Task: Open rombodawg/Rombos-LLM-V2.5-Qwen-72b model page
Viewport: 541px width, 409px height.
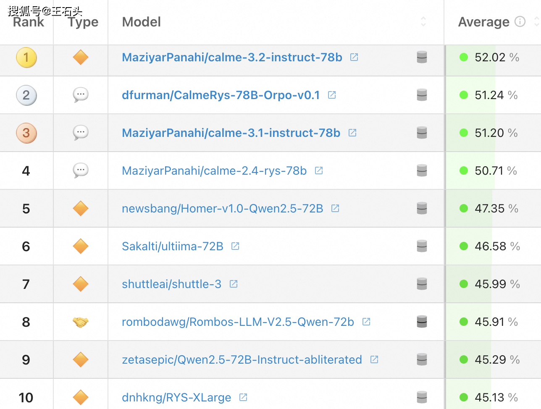Action: point(238,322)
